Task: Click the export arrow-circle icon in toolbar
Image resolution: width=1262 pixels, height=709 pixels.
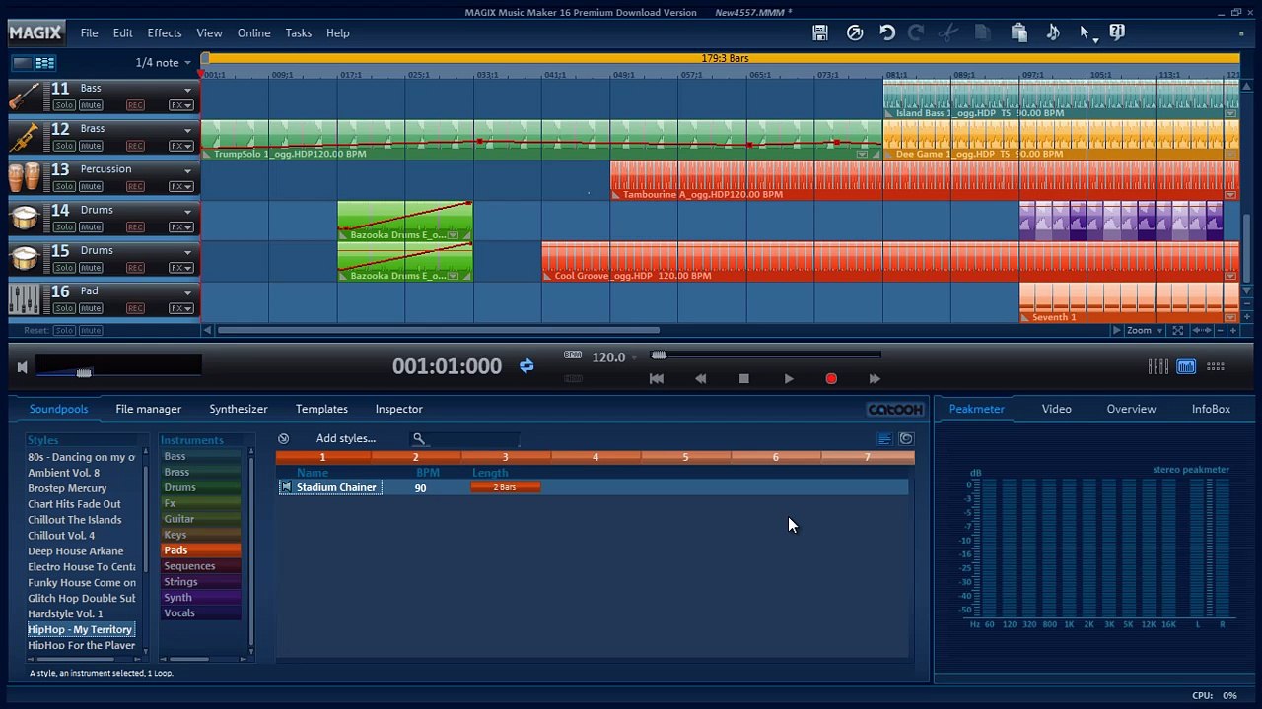Action: [x=855, y=32]
